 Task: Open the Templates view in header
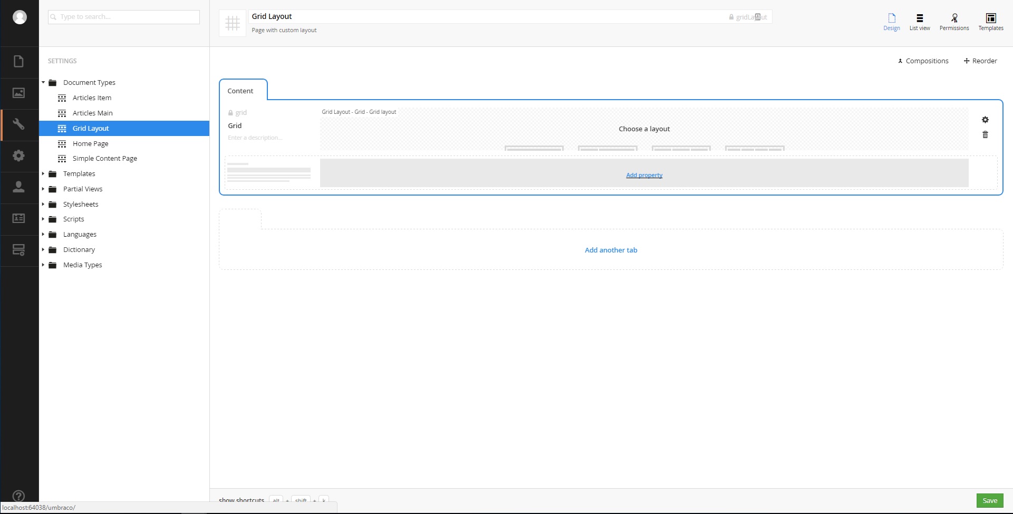coord(991,22)
